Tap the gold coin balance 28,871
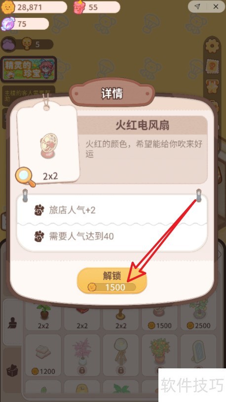226x402 pixels. (34, 7)
